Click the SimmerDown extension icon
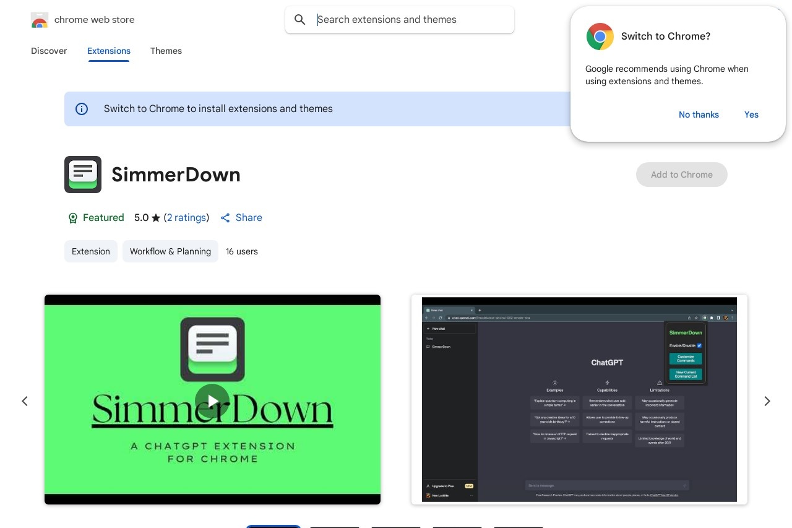This screenshot has height=528, width=792. coord(83,175)
